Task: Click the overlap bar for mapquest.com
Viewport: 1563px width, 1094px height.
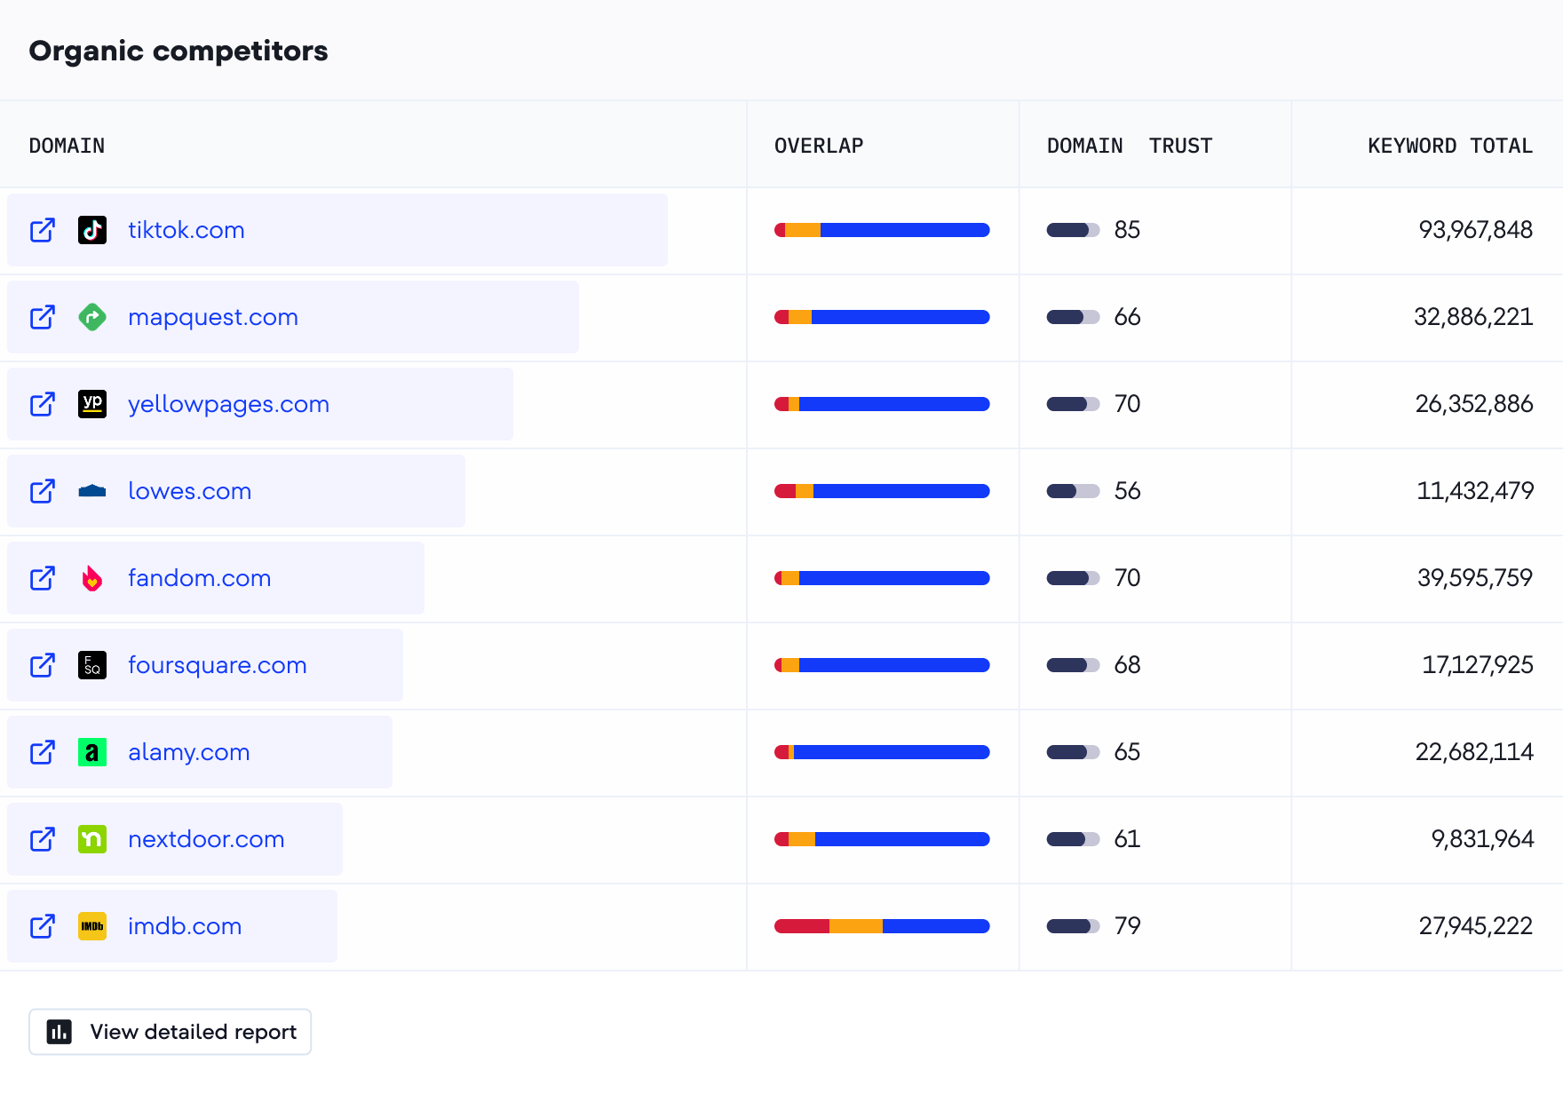Action: (x=883, y=317)
